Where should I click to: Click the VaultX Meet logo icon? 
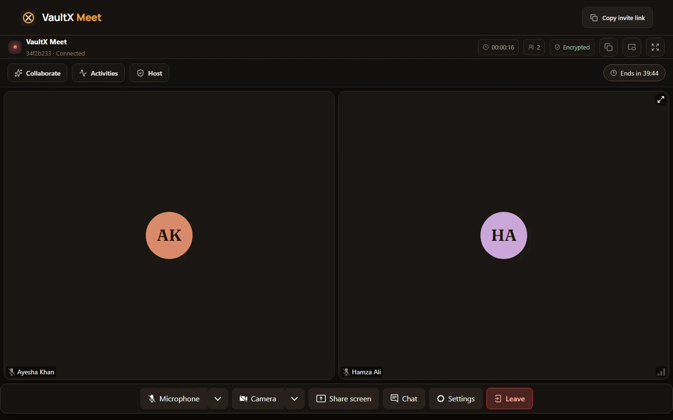pos(29,18)
